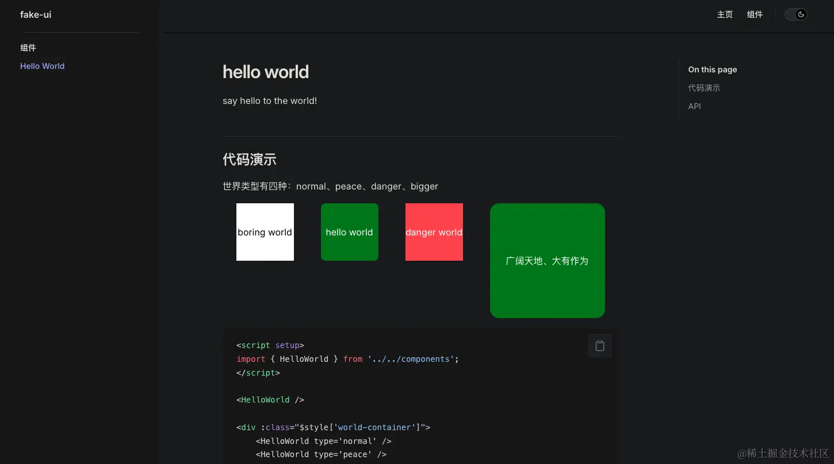Click the 世界类型有四种 description line
834x464 pixels.
pos(330,186)
